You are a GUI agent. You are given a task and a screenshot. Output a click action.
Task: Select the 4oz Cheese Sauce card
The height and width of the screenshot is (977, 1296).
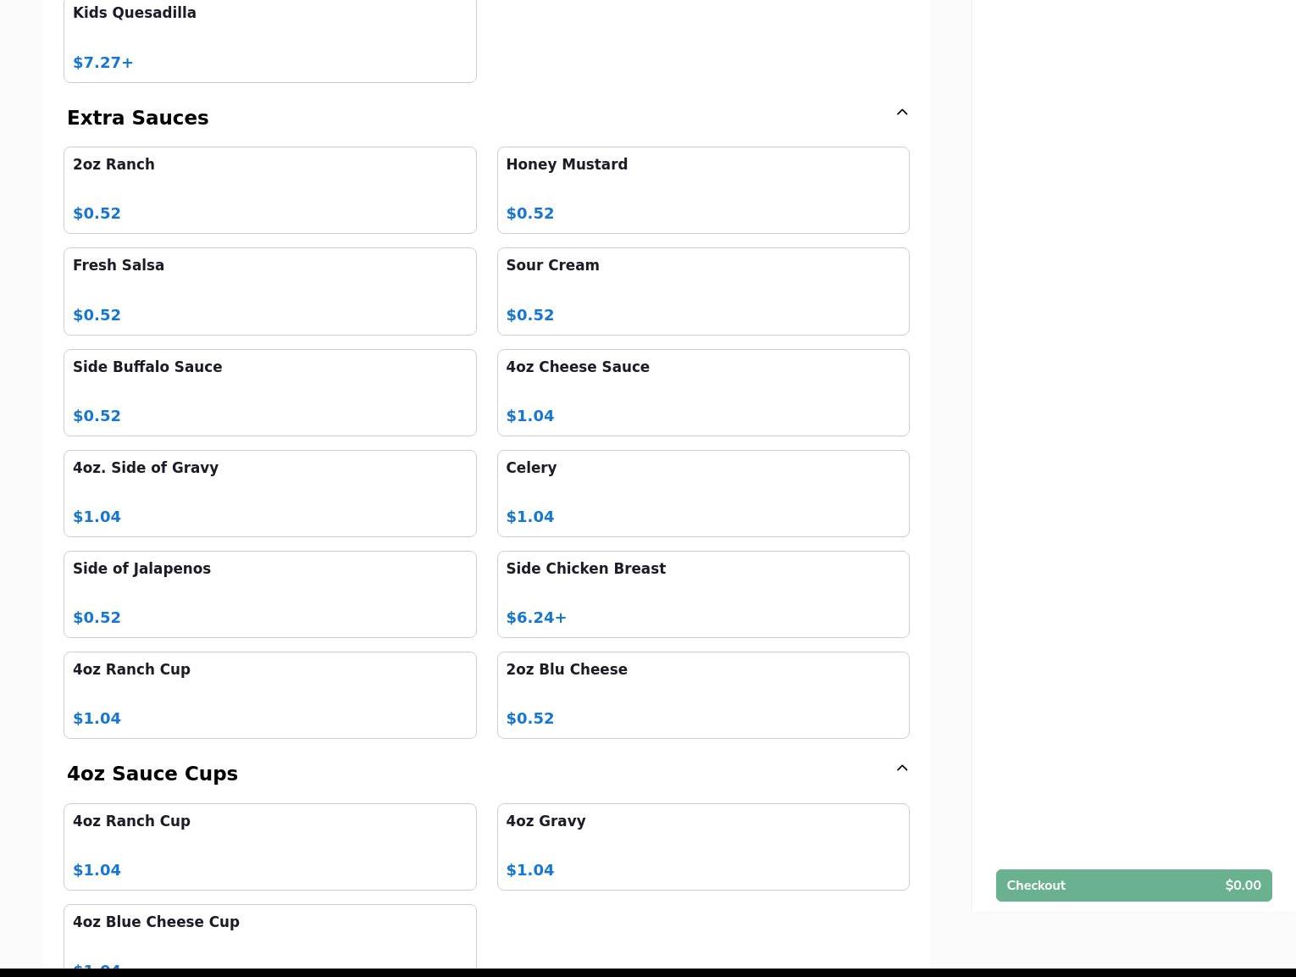(x=702, y=392)
